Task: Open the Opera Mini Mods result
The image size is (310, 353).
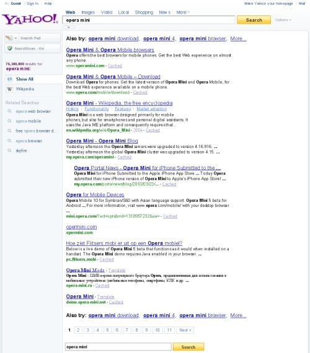Action: pyautogui.click(x=85, y=270)
